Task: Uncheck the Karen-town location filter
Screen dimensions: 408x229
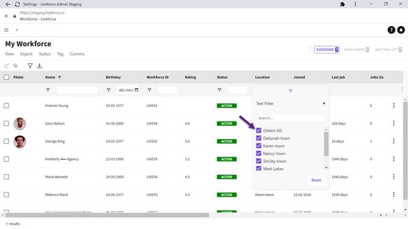Action: [x=259, y=146]
